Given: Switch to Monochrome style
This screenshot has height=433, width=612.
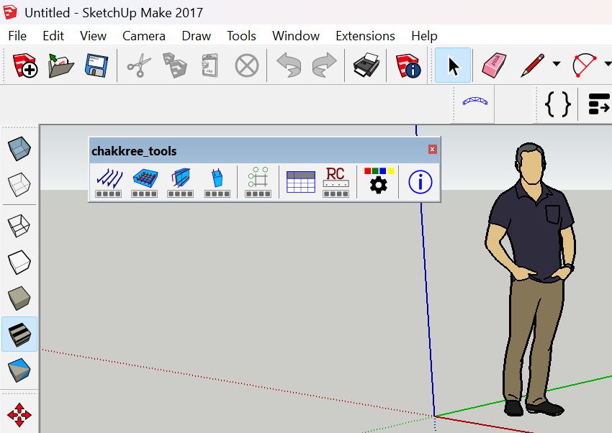Looking at the screenshot, I should (x=19, y=370).
